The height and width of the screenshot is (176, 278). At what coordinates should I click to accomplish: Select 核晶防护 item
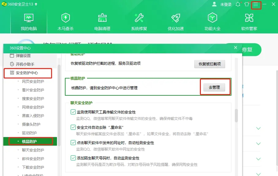[30, 141]
